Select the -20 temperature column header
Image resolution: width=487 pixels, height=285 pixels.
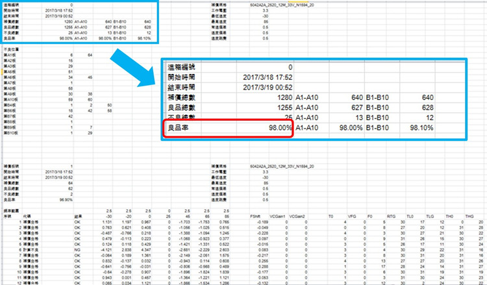[x=128, y=216]
